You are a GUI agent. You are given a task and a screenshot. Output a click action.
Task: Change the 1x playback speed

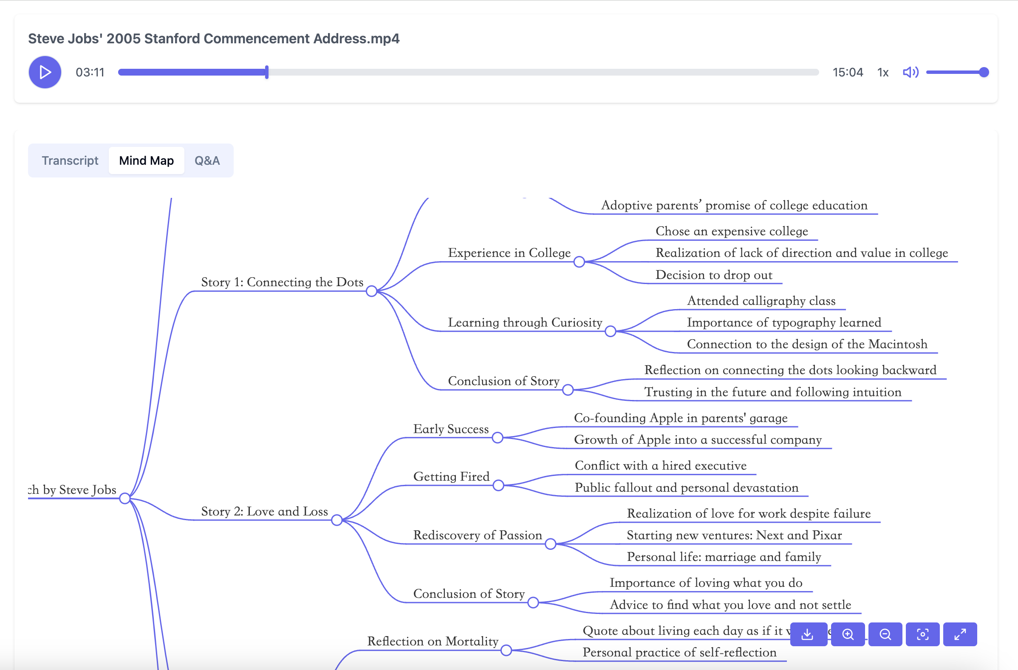pos(883,72)
